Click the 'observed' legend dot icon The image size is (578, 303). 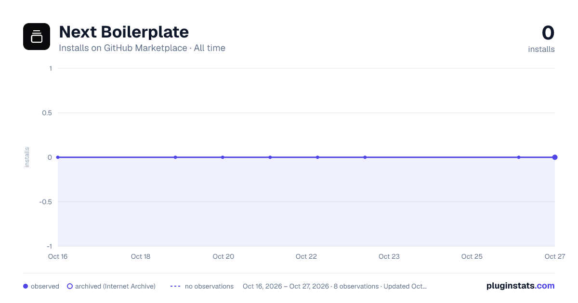[26, 286]
